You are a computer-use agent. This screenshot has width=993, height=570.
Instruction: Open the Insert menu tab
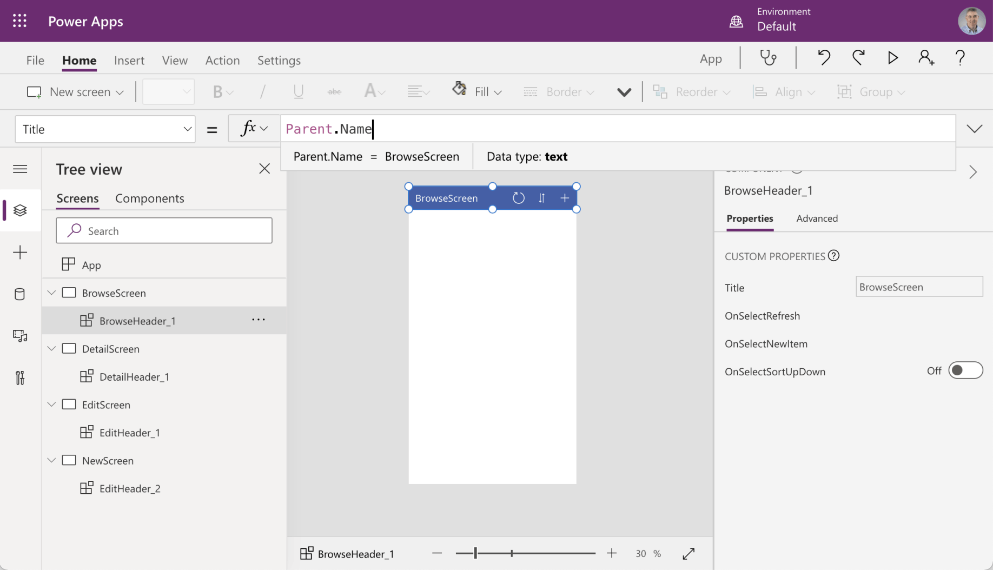tap(129, 60)
